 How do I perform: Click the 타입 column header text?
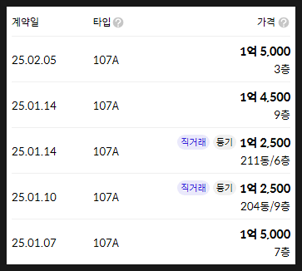102,22
